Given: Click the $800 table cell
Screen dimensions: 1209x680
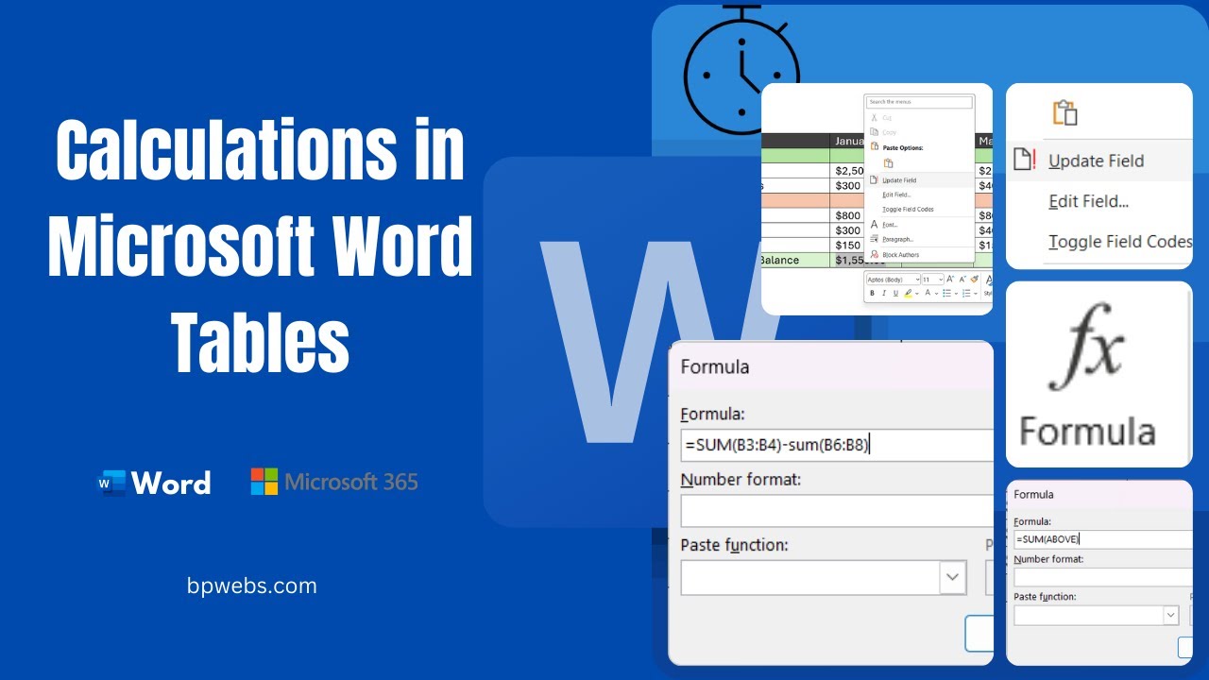Looking at the screenshot, I should pyautogui.click(x=847, y=215).
